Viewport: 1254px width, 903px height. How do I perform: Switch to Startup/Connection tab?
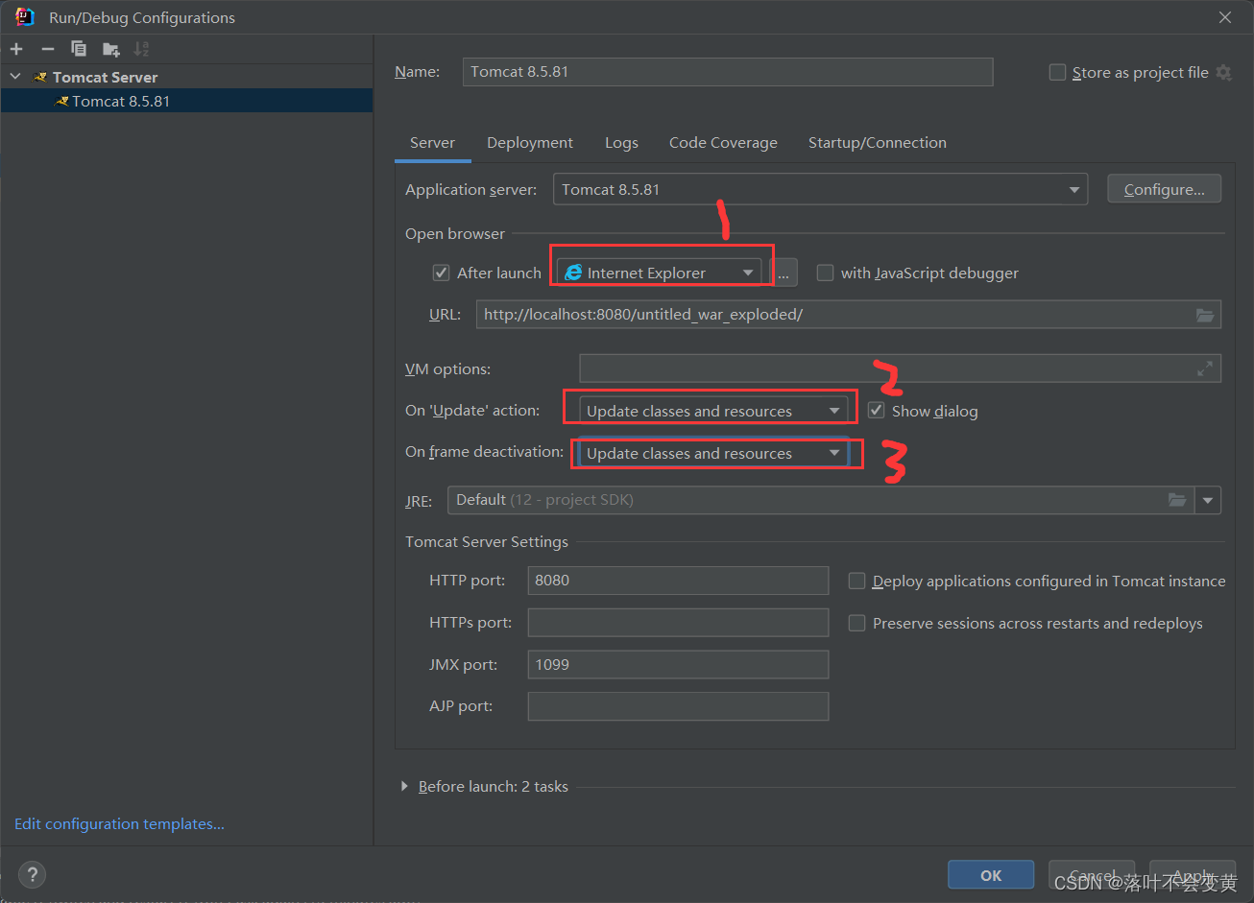pyautogui.click(x=878, y=143)
